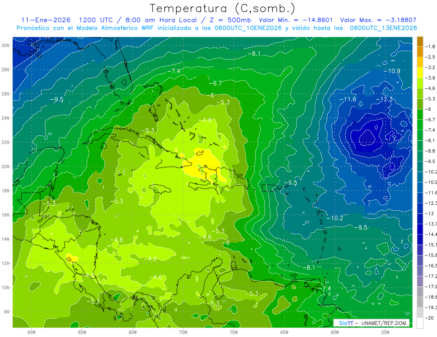Click the '90W' longitude axis label

click(31, 332)
